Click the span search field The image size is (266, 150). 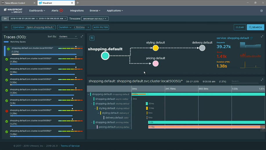click(245, 81)
